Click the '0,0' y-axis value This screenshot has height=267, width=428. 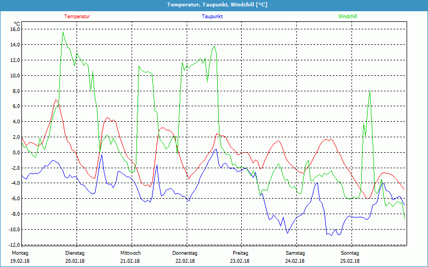point(16,152)
